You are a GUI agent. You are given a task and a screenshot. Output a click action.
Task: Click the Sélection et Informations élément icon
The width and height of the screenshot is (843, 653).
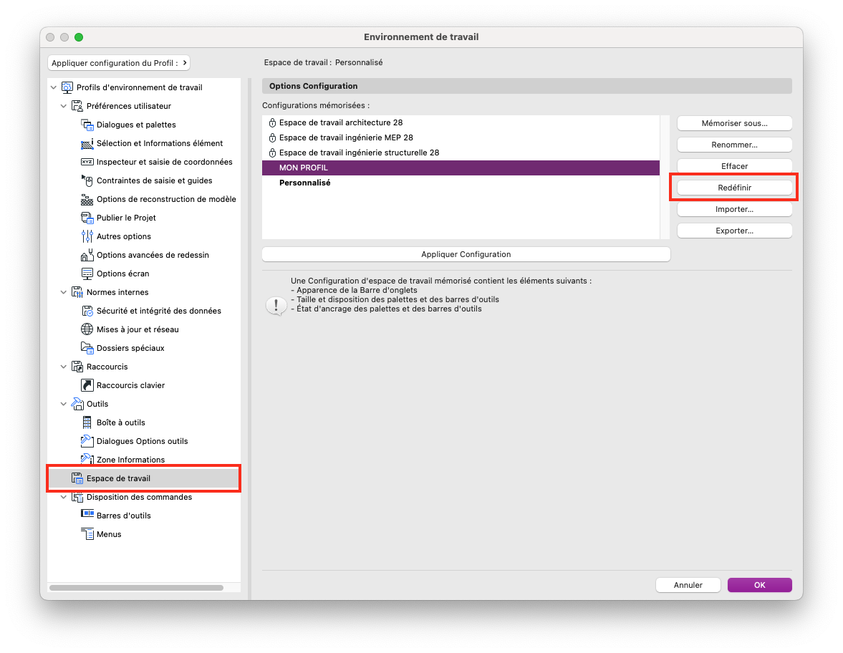click(87, 143)
